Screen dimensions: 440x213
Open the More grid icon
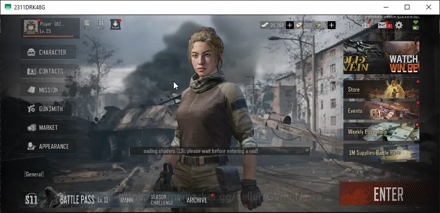coord(101,24)
